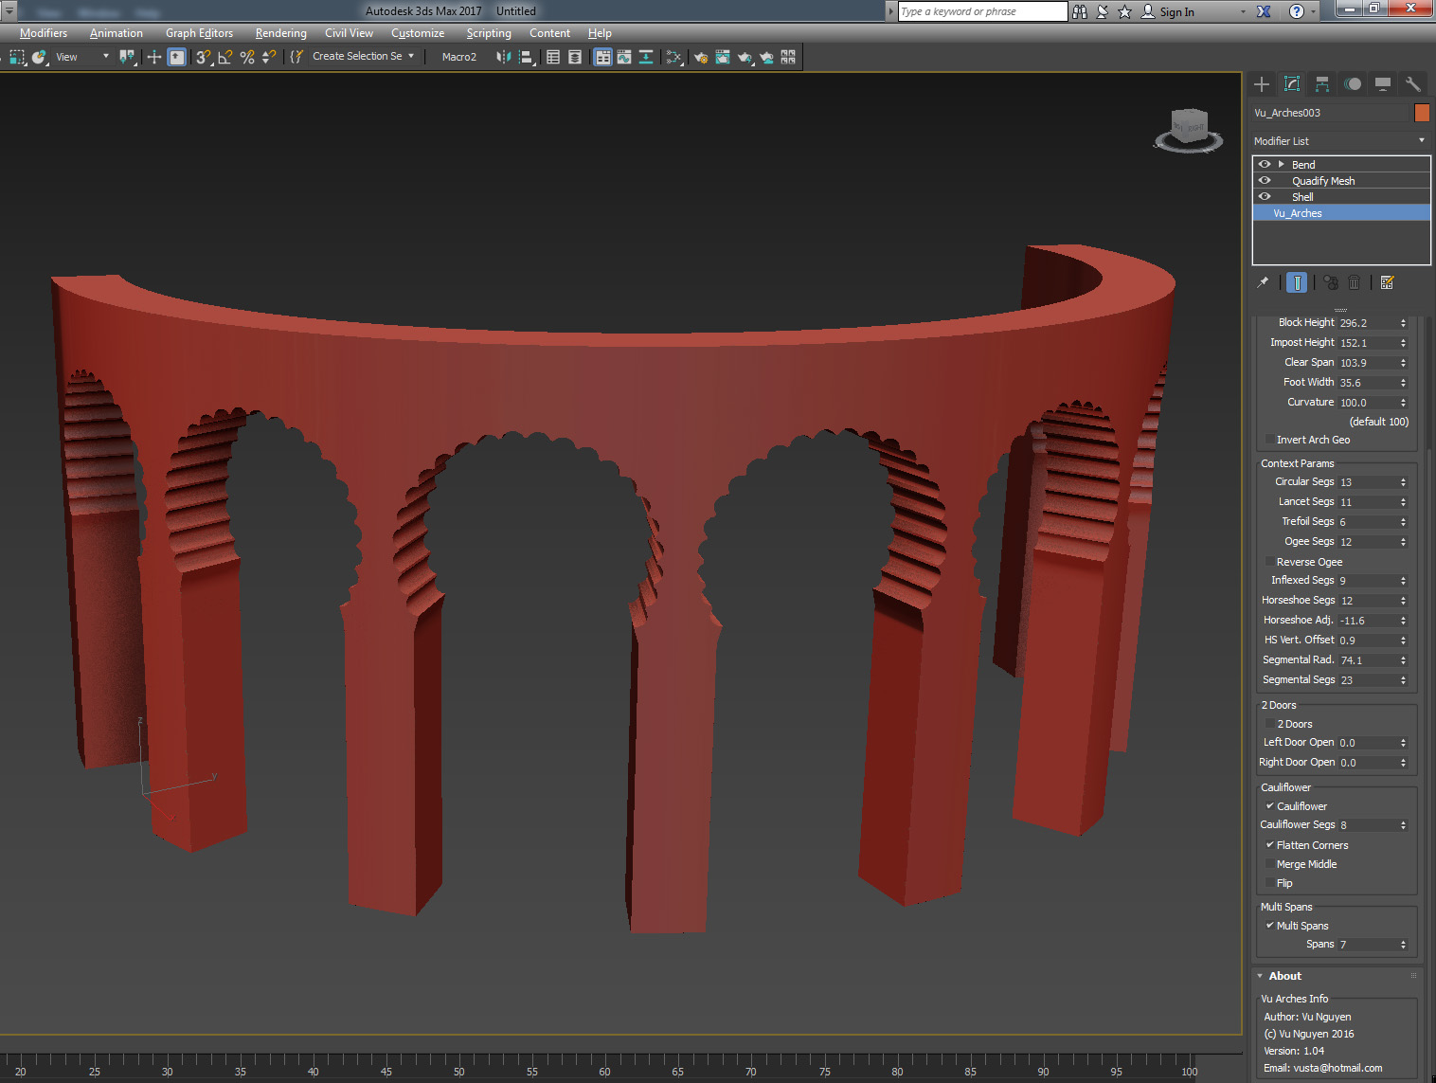Open the Modifier List dropdown
The width and height of the screenshot is (1436, 1083).
1421,140
